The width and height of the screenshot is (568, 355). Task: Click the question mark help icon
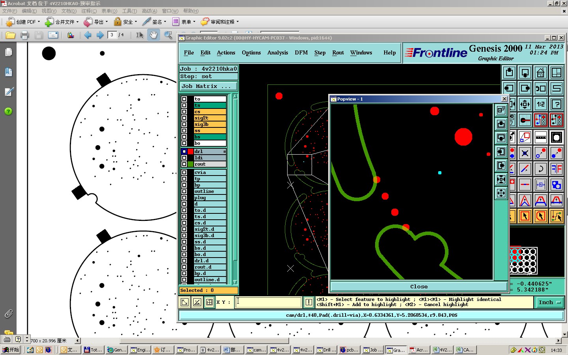(x=557, y=104)
